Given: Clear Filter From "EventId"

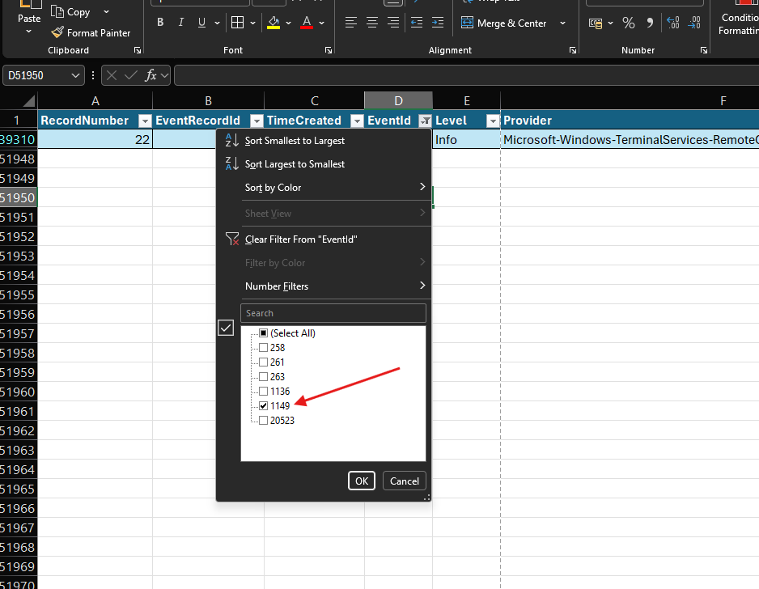Looking at the screenshot, I should click(324, 239).
